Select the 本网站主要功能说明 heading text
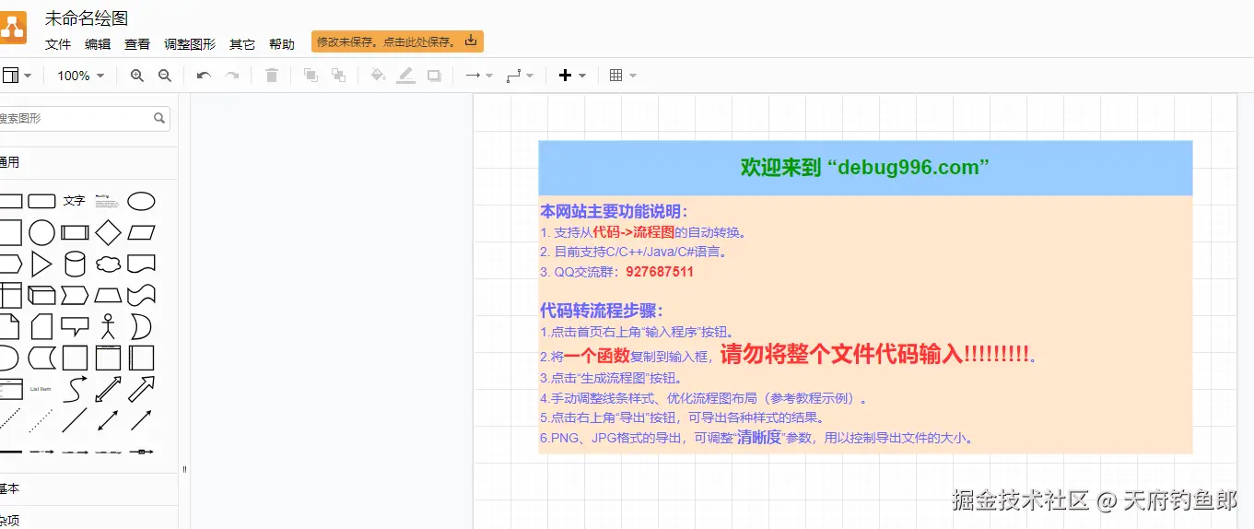This screenshot has width=1254, height=529. [614, 211]
